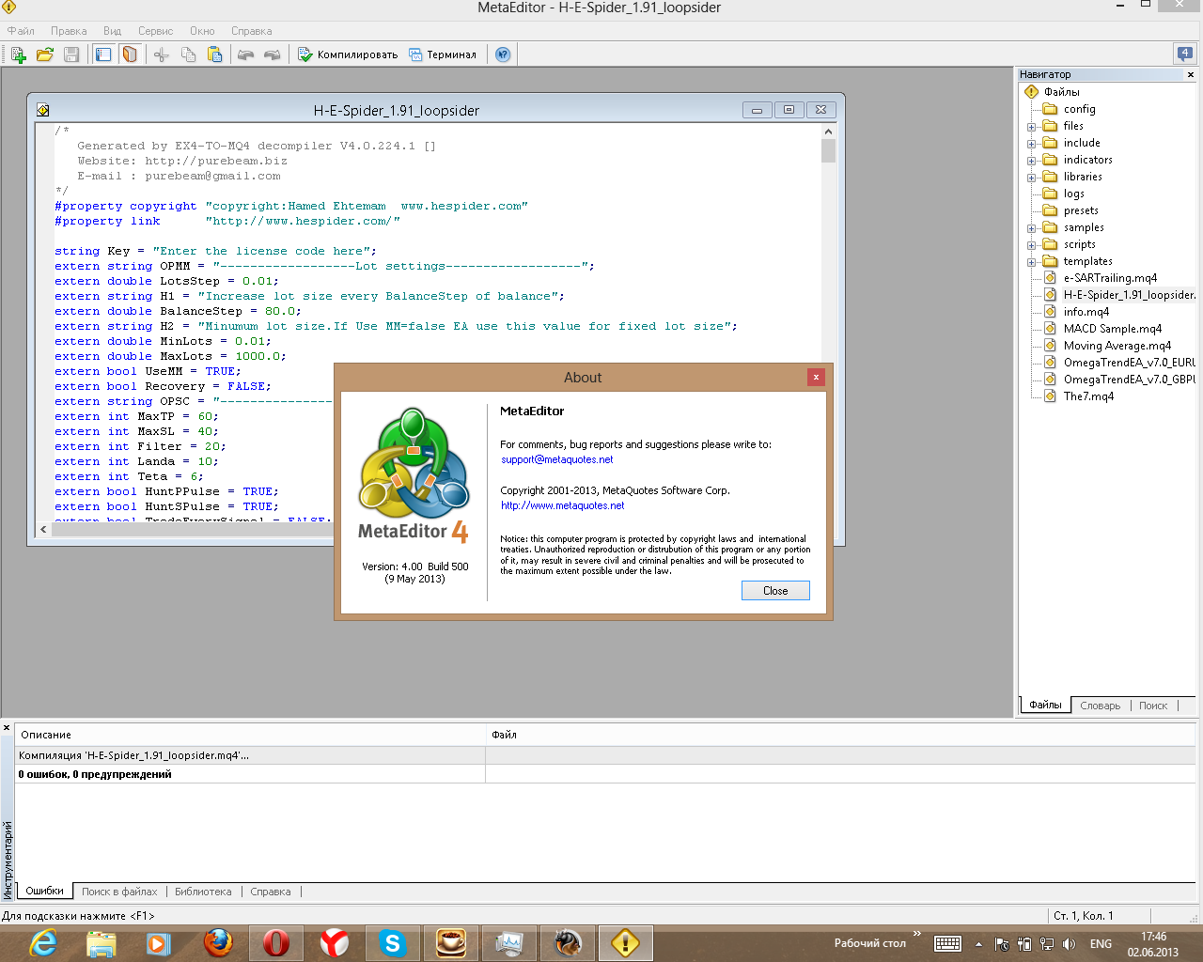Expand the include folder
The height and width of the screenshot is (962, 1203).
click(1031, 144)
